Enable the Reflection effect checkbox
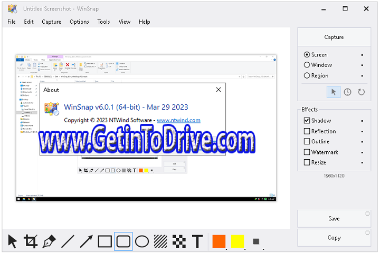This screenshot has height=253, width=380. pyautogui.click(x=307, y=131)
